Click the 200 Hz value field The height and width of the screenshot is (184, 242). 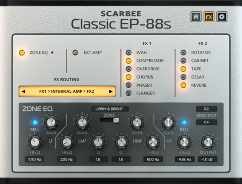coord(67,159)
